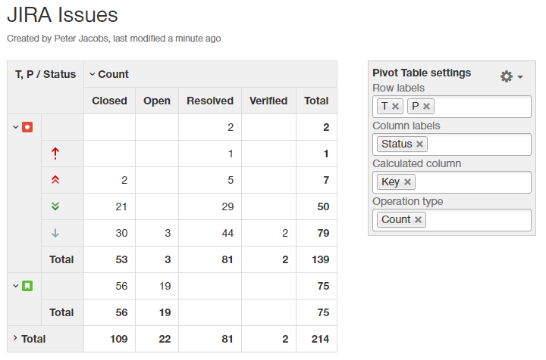The image size is (546, 360).
Task: Click the Bug total value 139
Action: click(320, 259)
